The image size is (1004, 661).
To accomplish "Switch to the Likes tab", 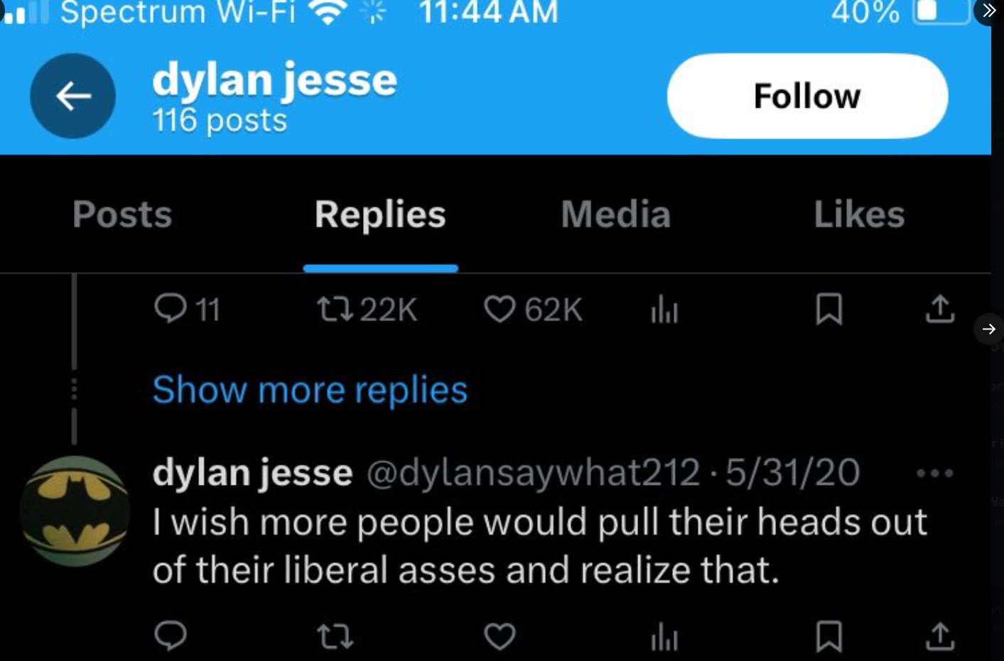I will tap(859, 214).
